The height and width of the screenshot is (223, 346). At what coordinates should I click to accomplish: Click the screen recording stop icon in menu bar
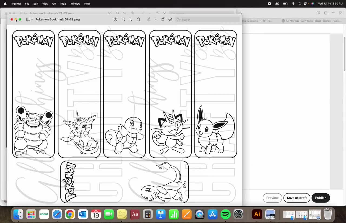(x=270, y=4)
